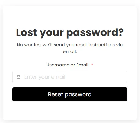This screenshot has width=140, height=123.
Task: Click the 'Reset password' button label text
Action: click(70, 94)
